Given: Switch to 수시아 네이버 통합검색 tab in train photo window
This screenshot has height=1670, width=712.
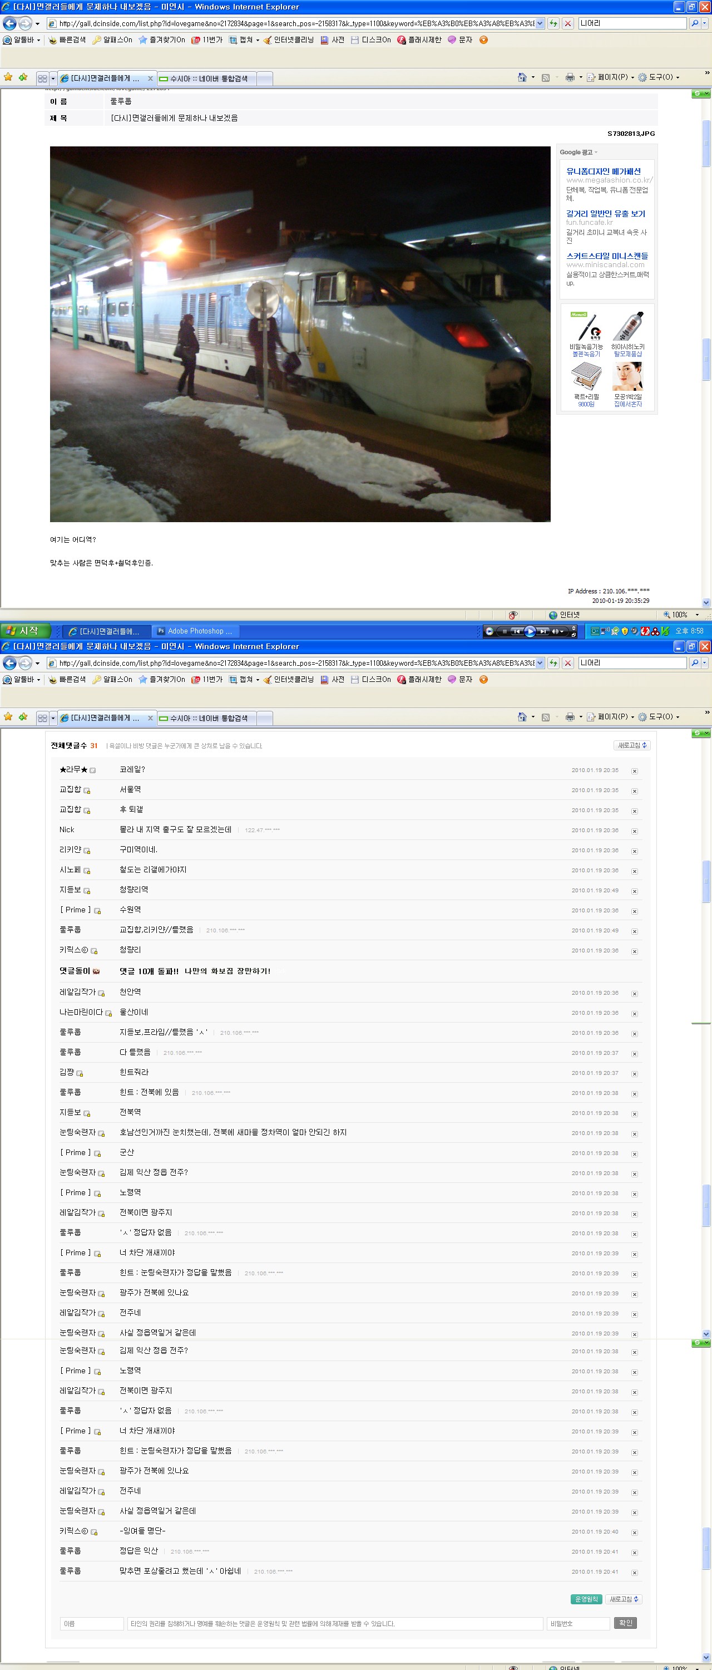Looking at the screenshot, I should (x=207, y=78).
